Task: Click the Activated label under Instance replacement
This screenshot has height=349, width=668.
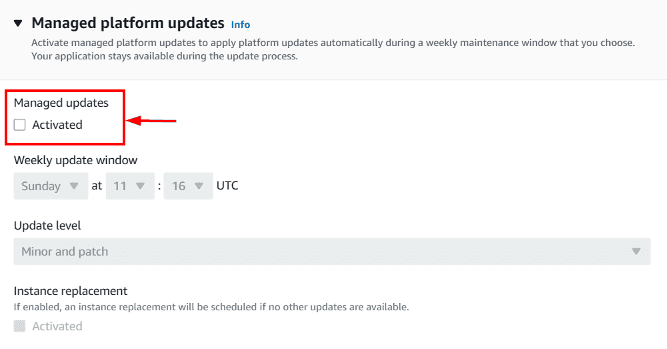Action: pos(57,326)
